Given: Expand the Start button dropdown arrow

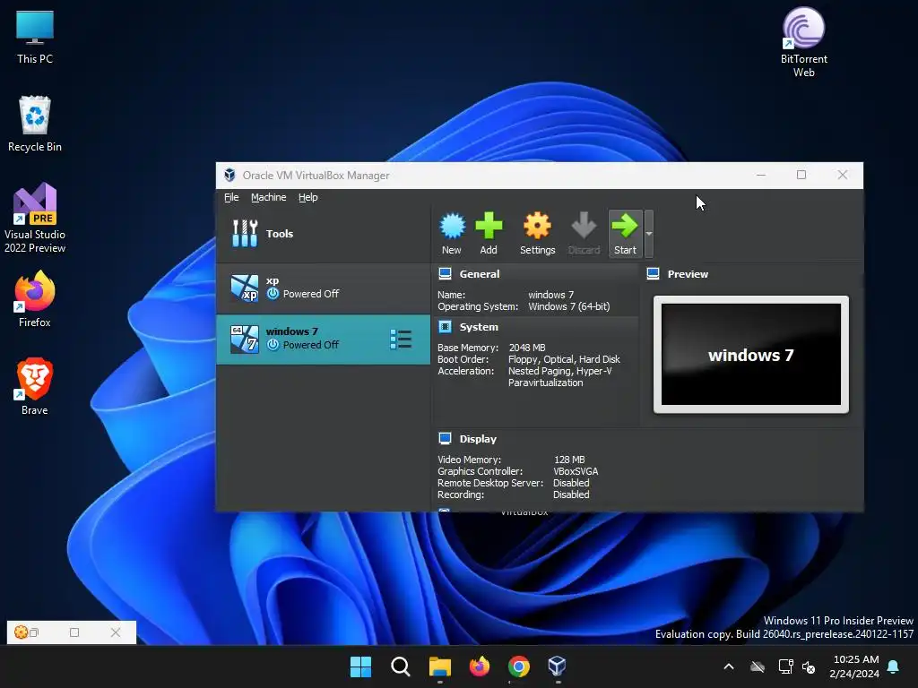Looking at the screenshot, I should pyautogui.click(x=649, y=234).
